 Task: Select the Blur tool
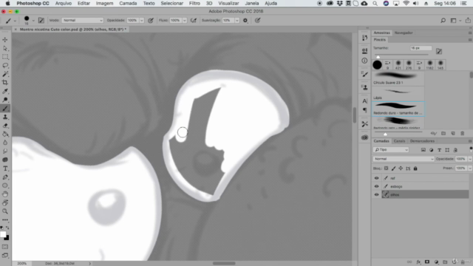pos(5,143)
